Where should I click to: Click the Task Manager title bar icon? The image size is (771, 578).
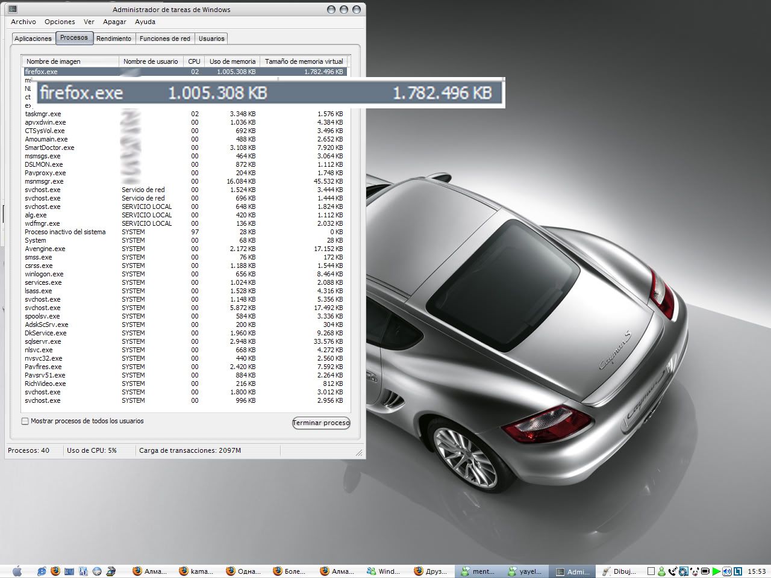coord(13,10)
